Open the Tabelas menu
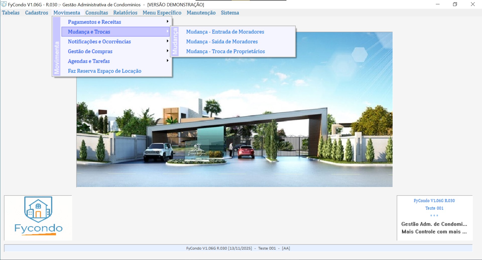 (x=11, y=13)
